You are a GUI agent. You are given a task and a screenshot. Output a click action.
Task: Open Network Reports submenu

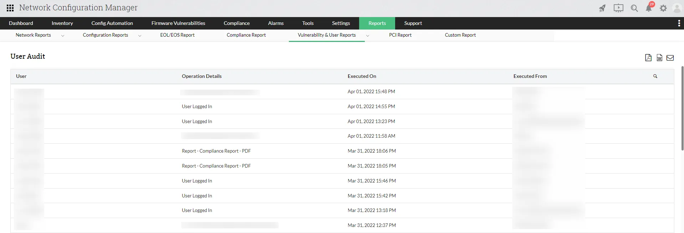pos(33,35)
